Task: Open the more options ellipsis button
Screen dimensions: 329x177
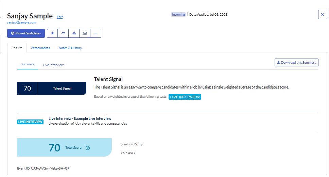Action: click(x=96, y=33)
